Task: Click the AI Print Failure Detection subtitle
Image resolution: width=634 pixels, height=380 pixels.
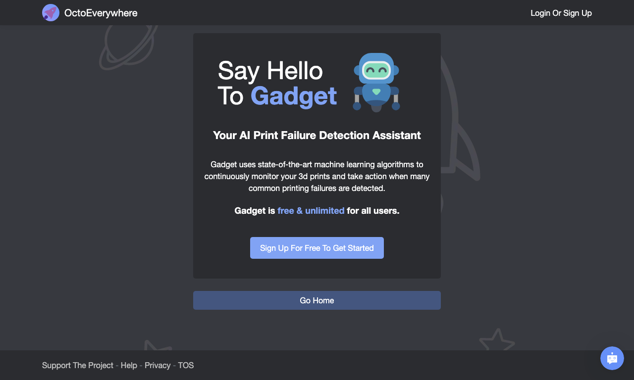Action: [x=317, y=135]
